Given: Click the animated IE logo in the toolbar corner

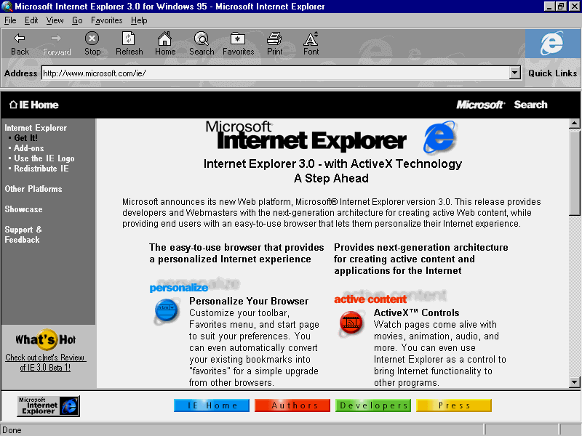Looking at the screenshot, I should pos(553,44).
